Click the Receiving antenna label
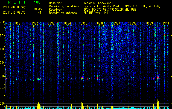Image resolution: width=172 pixels, height=109 pixels. 63,13
